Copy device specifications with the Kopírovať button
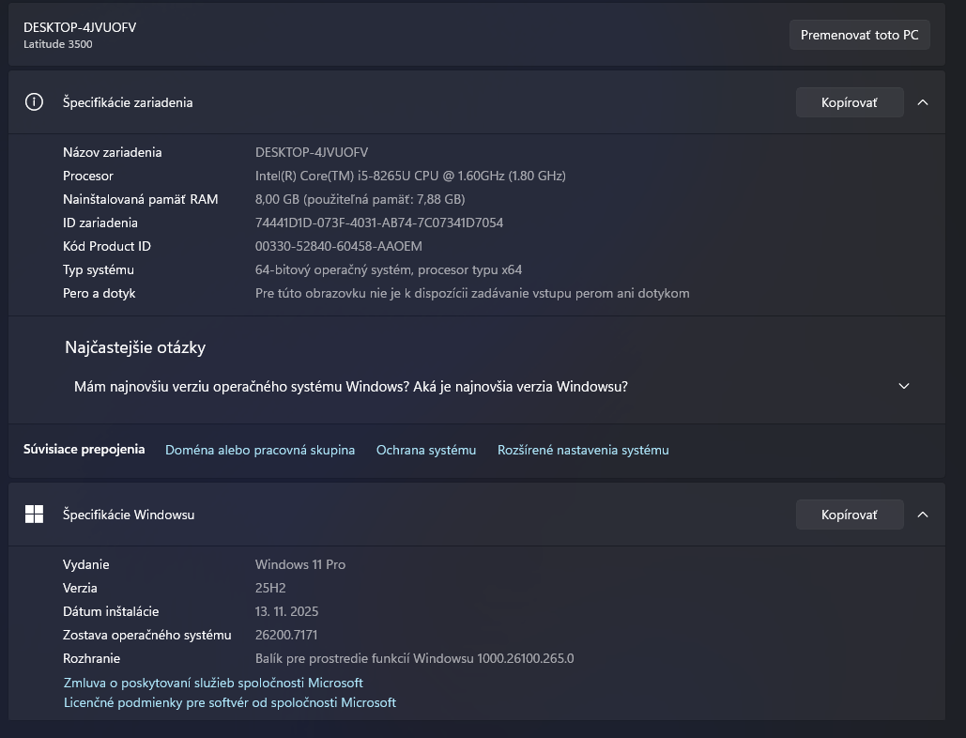 tap(849, 102)
